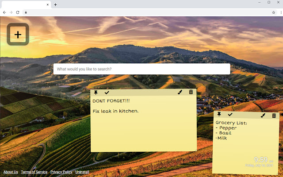Close the current browser tab
This screenshot has height=177, width=283.
(x=48, y=5)
